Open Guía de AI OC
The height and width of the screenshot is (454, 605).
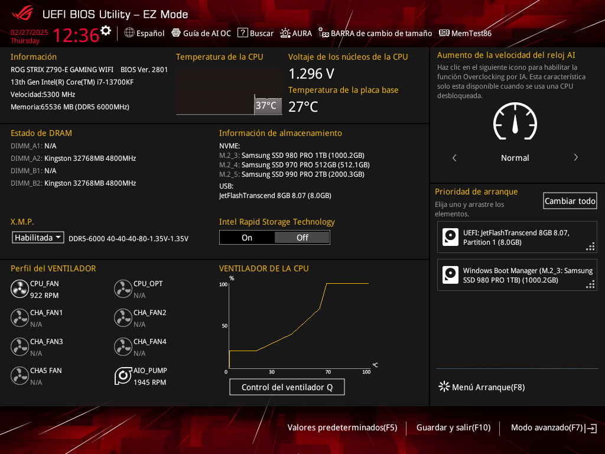(201, 33)
